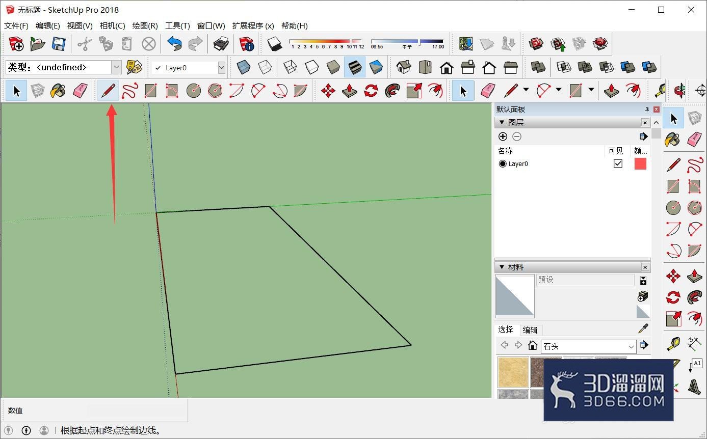Close the 默认面板 tray

point(657,109)
